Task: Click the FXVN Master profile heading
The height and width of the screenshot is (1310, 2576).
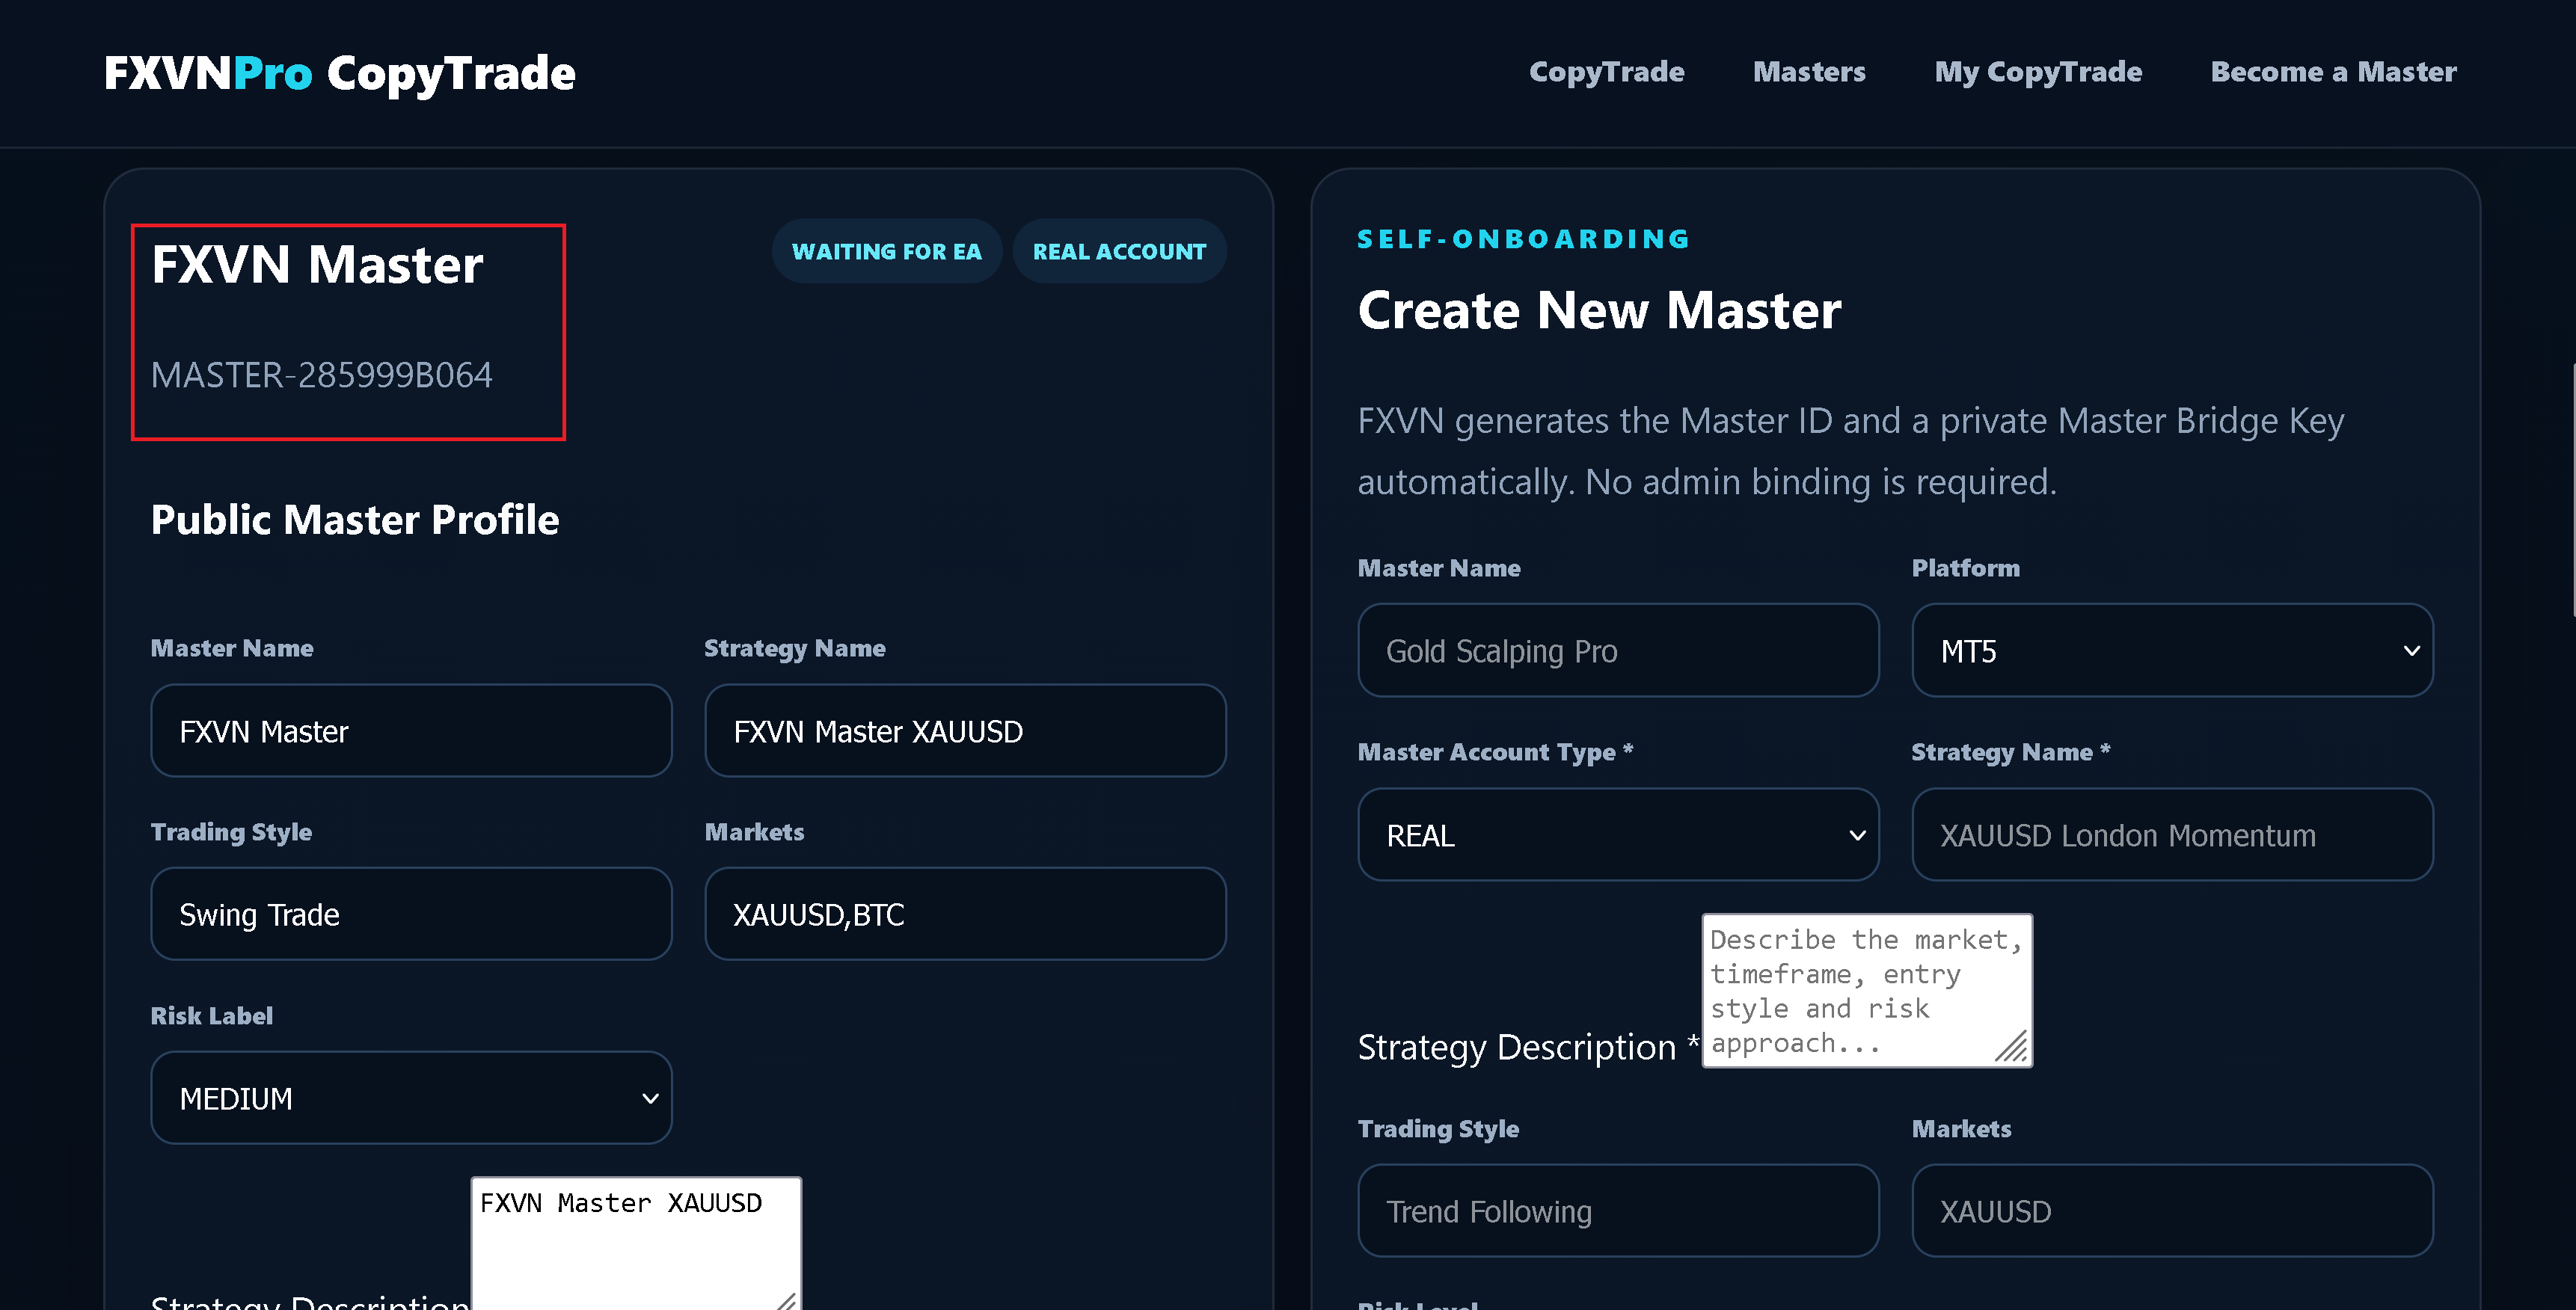Action: pyautogui.click(x=317, y=265)
